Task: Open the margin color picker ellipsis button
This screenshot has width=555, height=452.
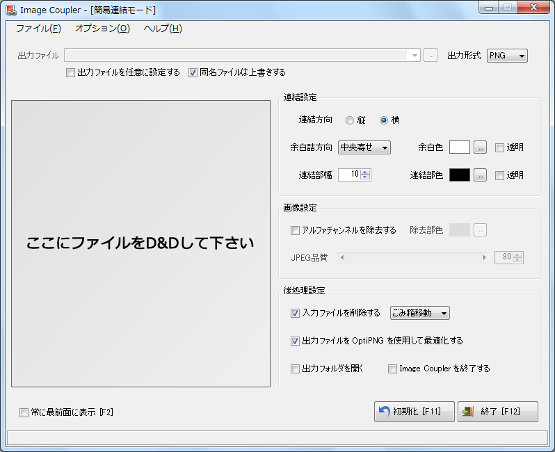Action: pos(480,147)
